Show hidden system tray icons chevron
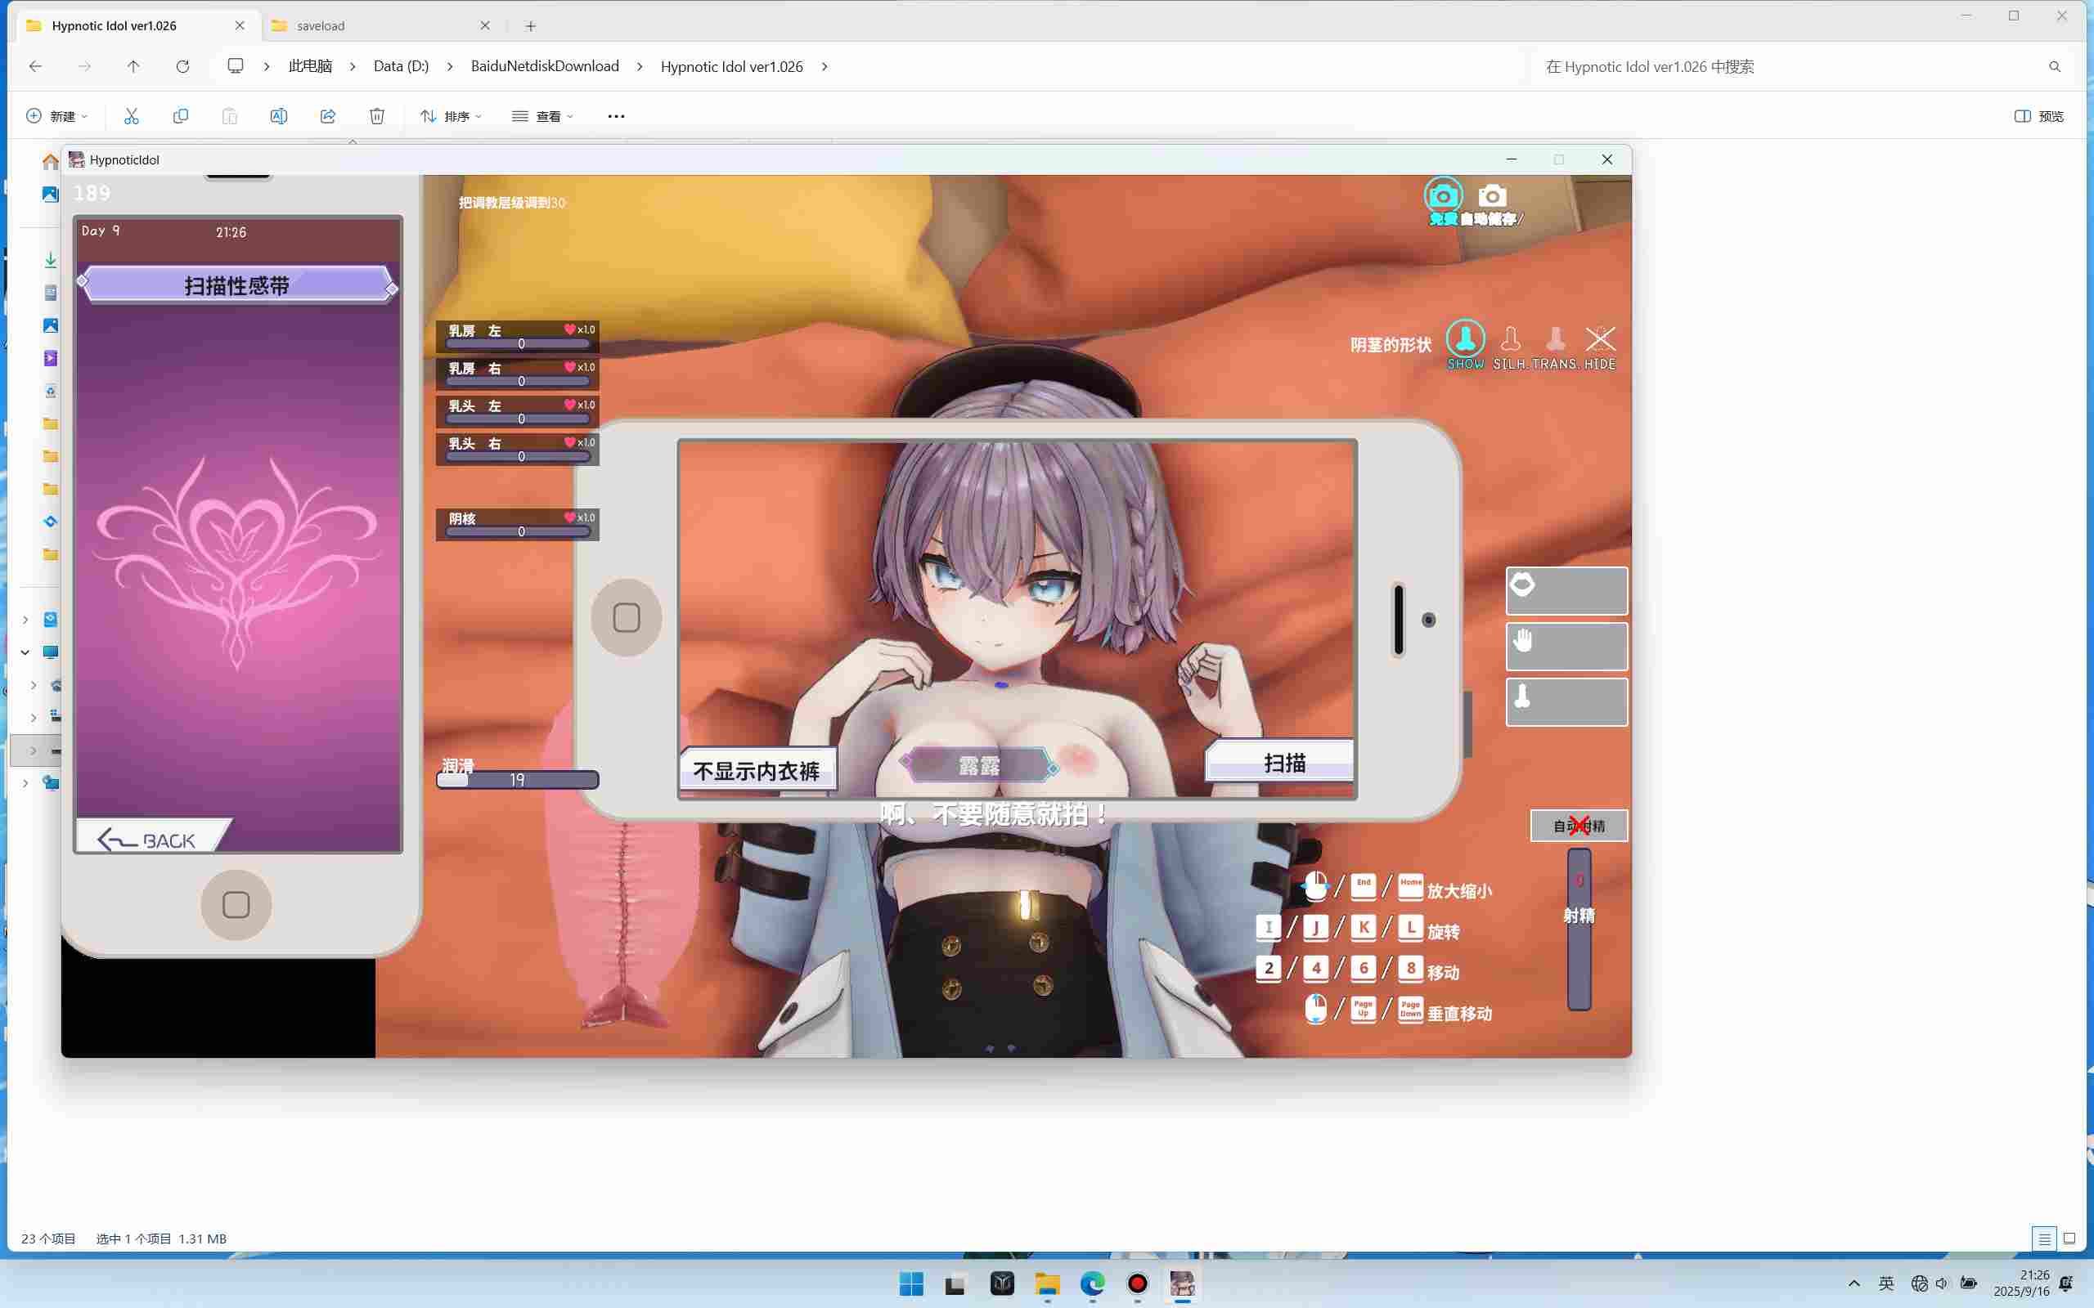This screenshot has width=2094, height=1308. coord(1854,1283)
